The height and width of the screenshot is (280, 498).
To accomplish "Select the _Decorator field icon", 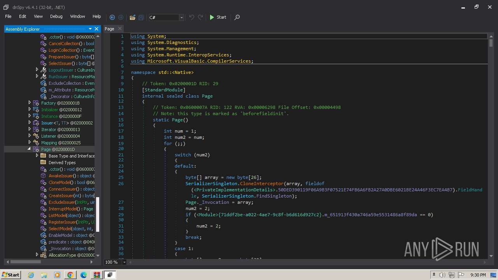I will (44, 96).
